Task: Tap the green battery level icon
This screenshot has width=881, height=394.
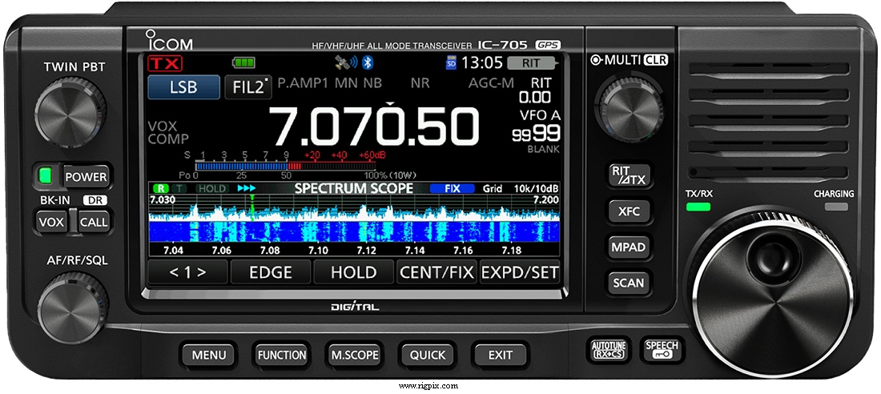Action: pyautogui.click(x=243, y=62)
